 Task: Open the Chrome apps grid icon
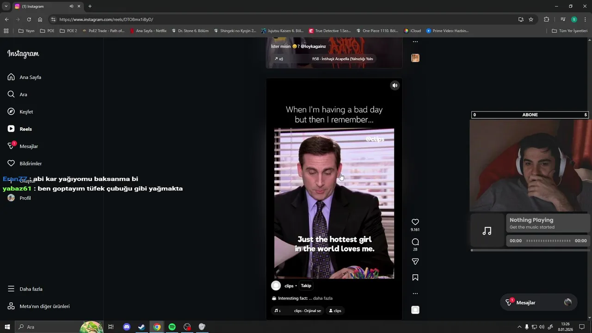(x=6, y=31)
